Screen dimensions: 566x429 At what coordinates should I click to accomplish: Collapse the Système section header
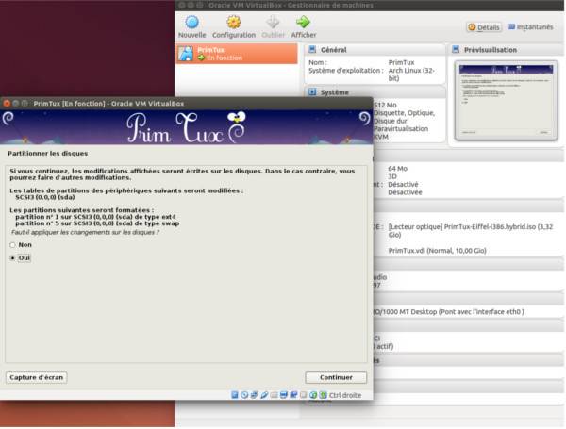[375, 92]
